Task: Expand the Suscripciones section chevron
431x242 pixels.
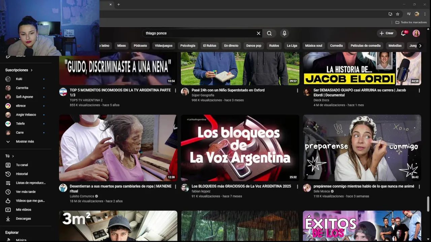Action: coord(32,70)
